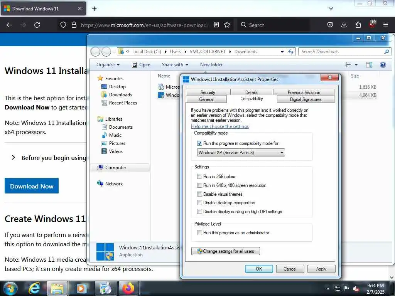Screen dimensions: 395x296
Task: Open Help me choose the settings link
Action: coord(220,126)
